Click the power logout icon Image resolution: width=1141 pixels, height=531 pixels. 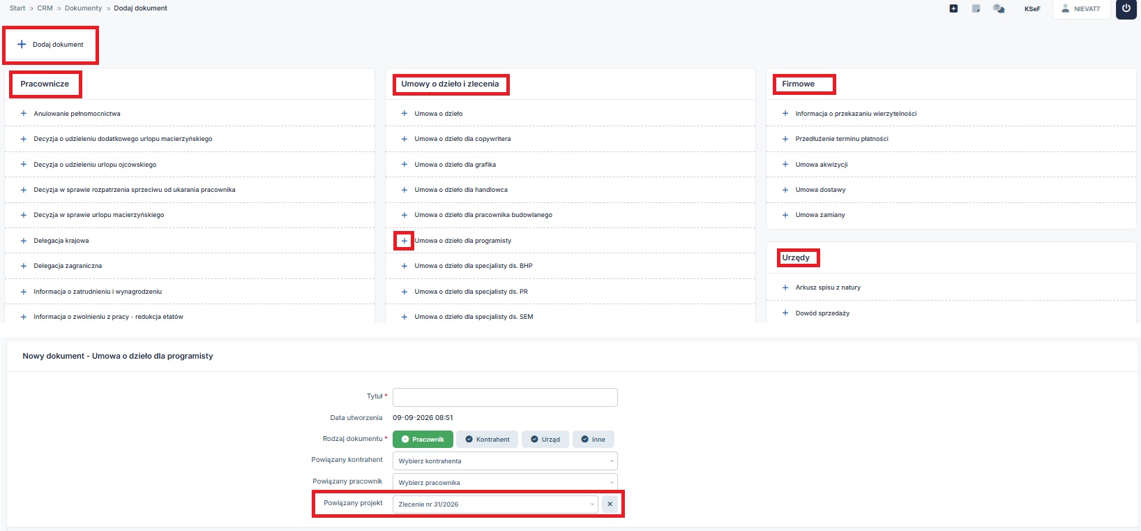tap(1126, 9)
